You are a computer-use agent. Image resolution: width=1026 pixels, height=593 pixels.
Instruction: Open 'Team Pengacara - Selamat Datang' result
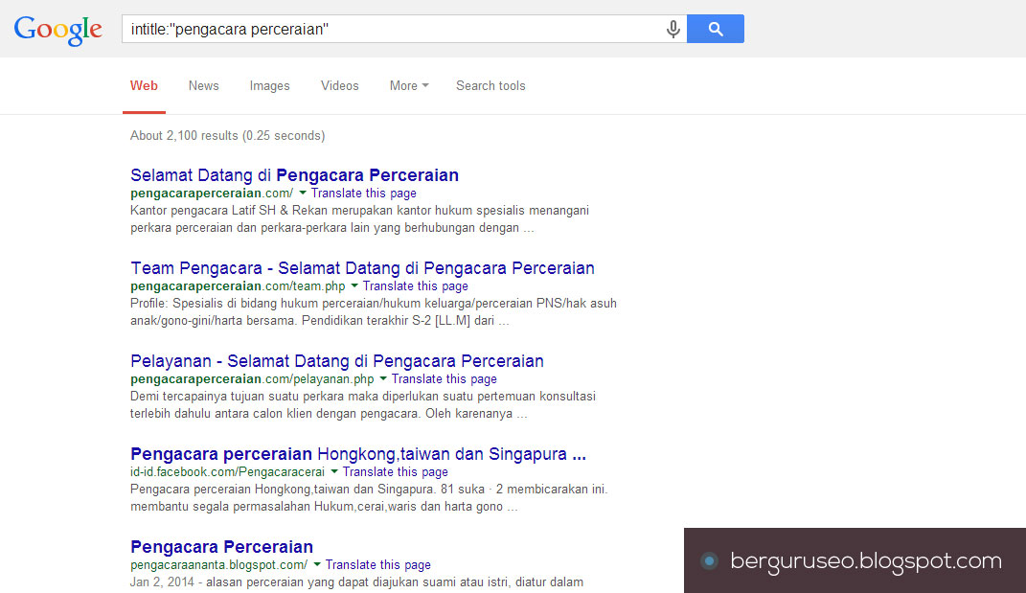[x=362, y=268]
